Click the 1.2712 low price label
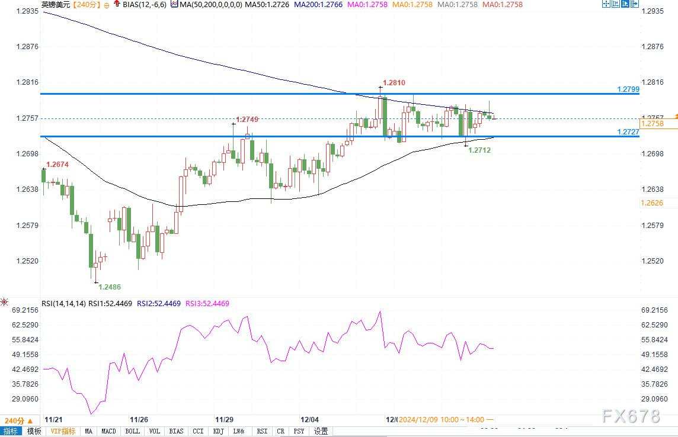Image resolution: width=678 pixels, height=437 pixels. 479,150
